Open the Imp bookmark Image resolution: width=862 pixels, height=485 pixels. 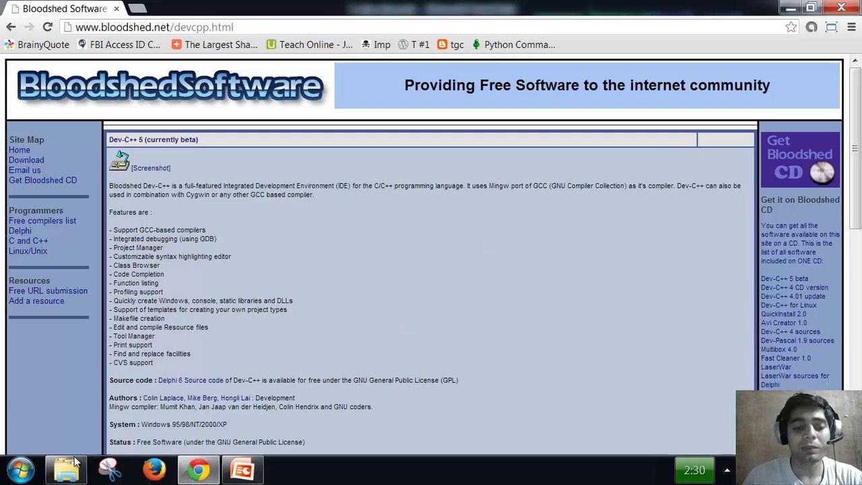tap(376, 44)
